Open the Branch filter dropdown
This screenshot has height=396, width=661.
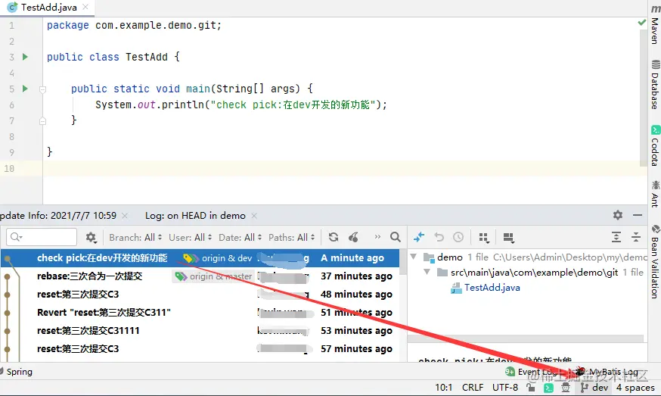(135, 237)
